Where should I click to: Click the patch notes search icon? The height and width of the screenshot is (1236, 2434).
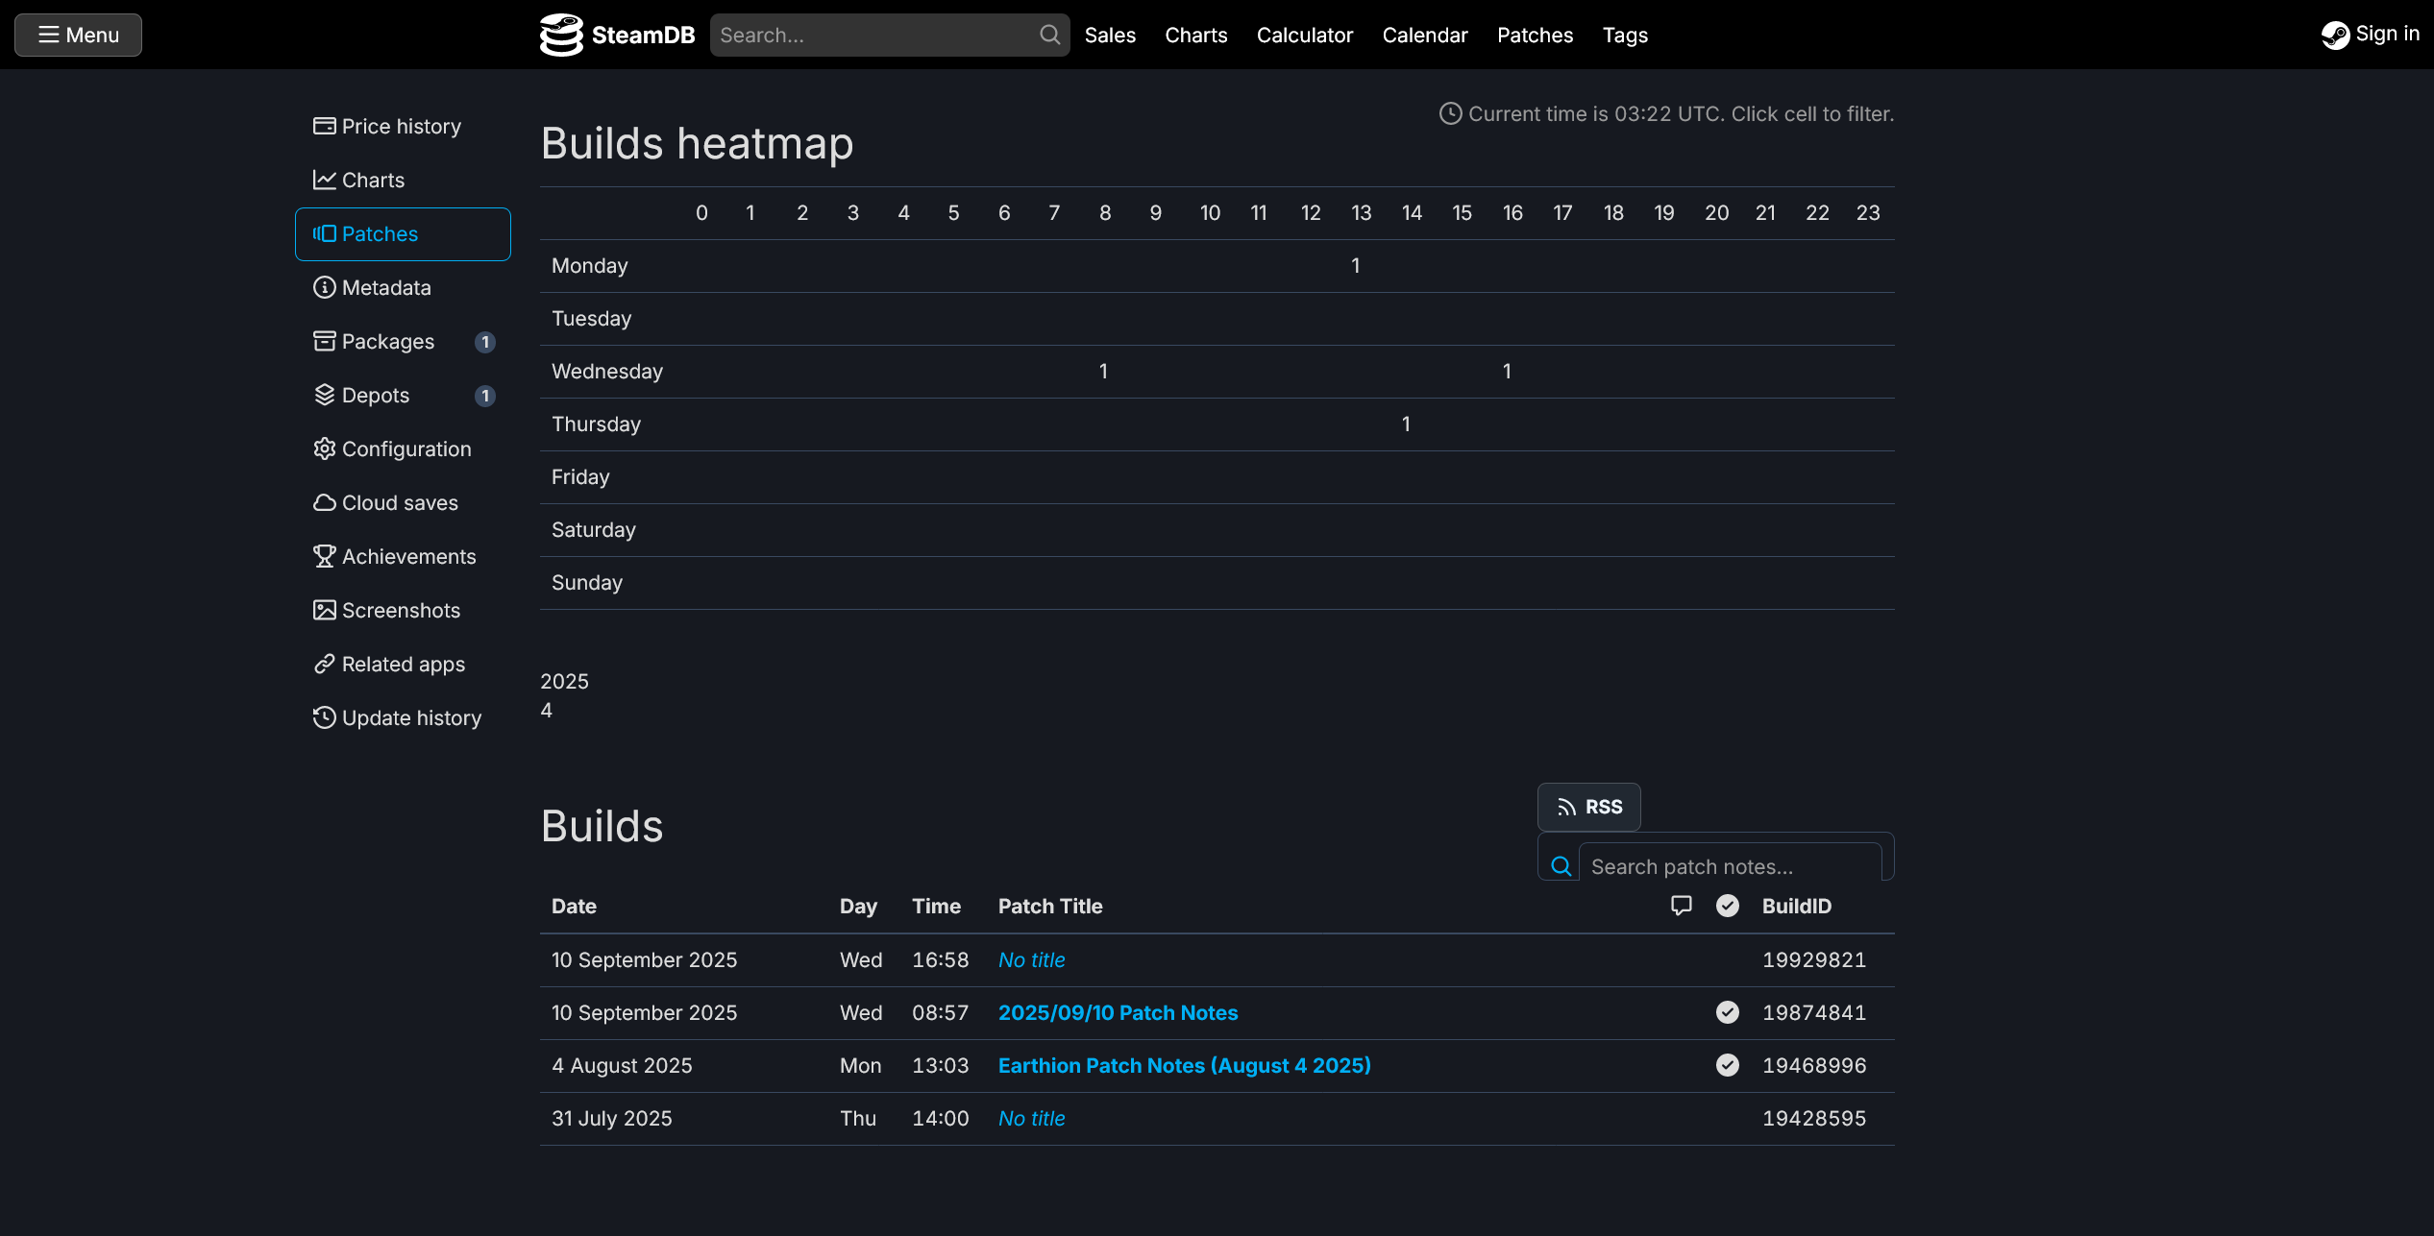coord(1561,866)
